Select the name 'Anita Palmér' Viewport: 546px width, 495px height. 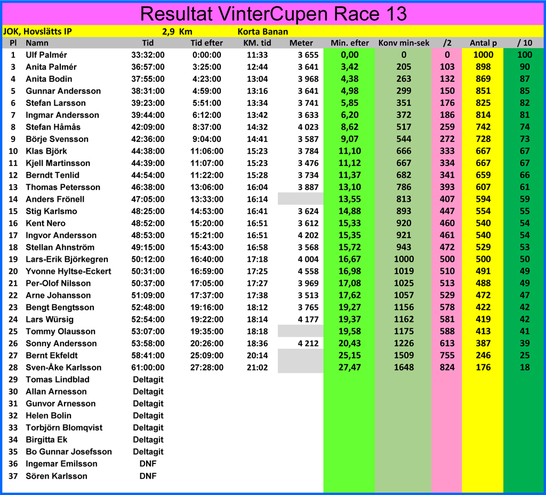[x=51, y=67]
